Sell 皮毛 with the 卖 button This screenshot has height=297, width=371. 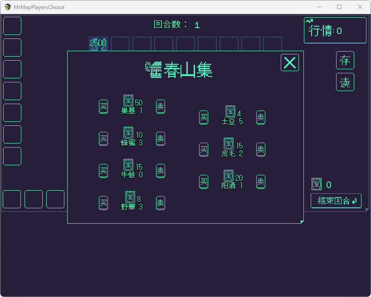tap(261, 149)
